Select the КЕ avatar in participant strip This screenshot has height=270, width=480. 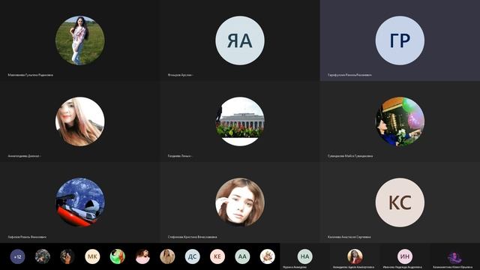pos(217,256)
